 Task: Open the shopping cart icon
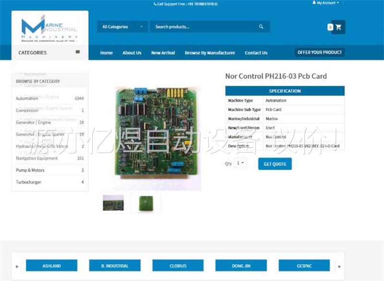tap(339, 27)
